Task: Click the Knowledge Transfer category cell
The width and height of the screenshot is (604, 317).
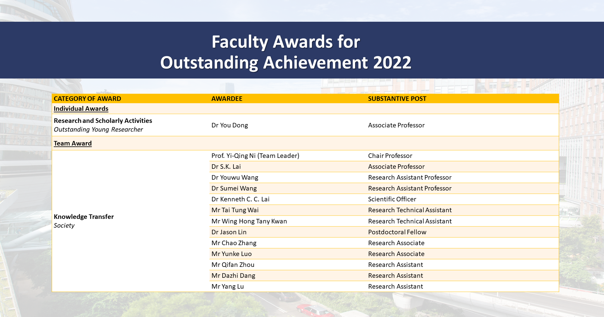Action: [x=84, y=217]
